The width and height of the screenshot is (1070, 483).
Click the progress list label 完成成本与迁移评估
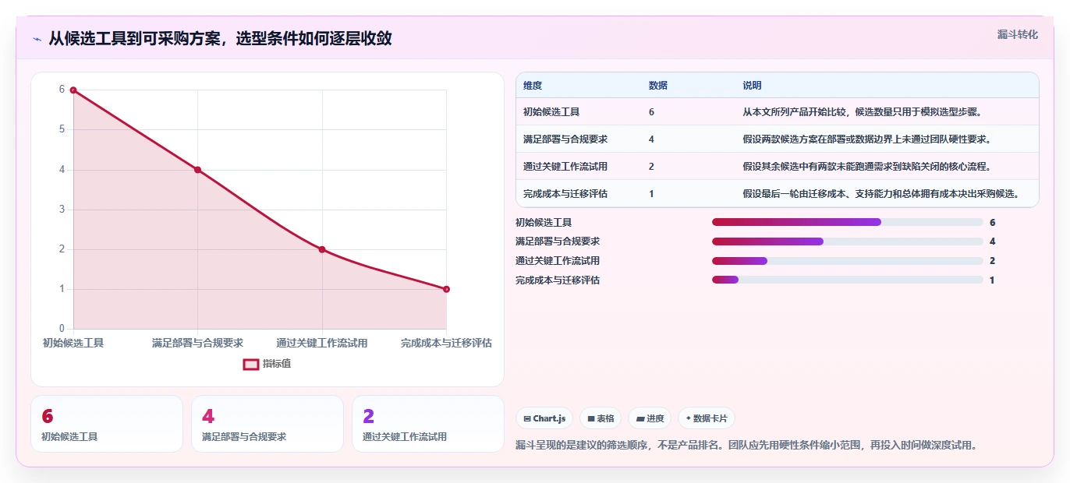[x=558, y=280]
